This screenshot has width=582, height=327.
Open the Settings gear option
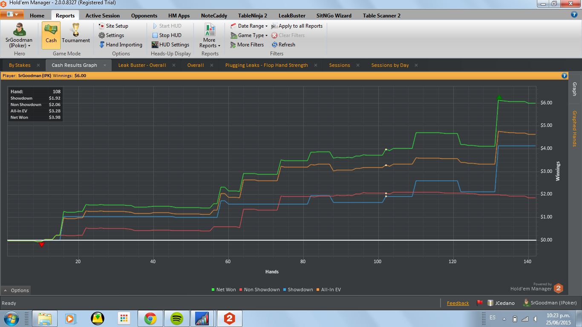click(111, 35)
